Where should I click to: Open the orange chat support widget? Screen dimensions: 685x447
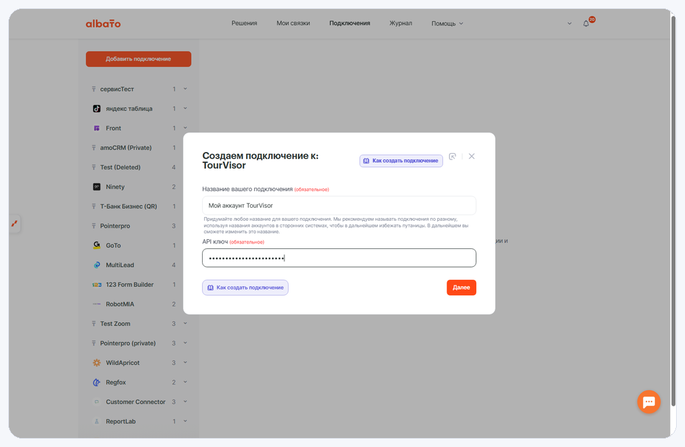tap(649, 402)
